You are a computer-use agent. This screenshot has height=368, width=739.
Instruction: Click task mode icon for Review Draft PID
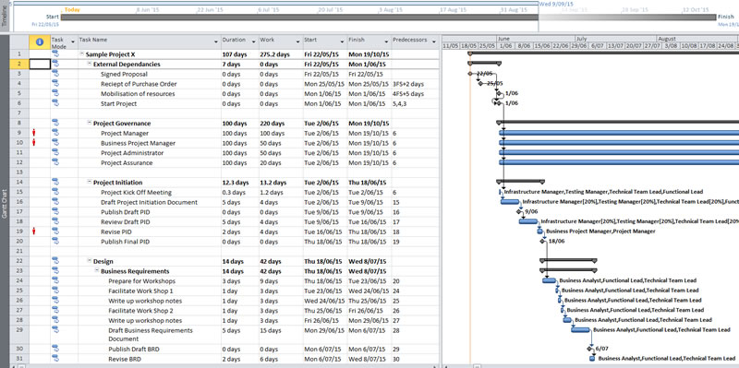[x=55, y=221]
